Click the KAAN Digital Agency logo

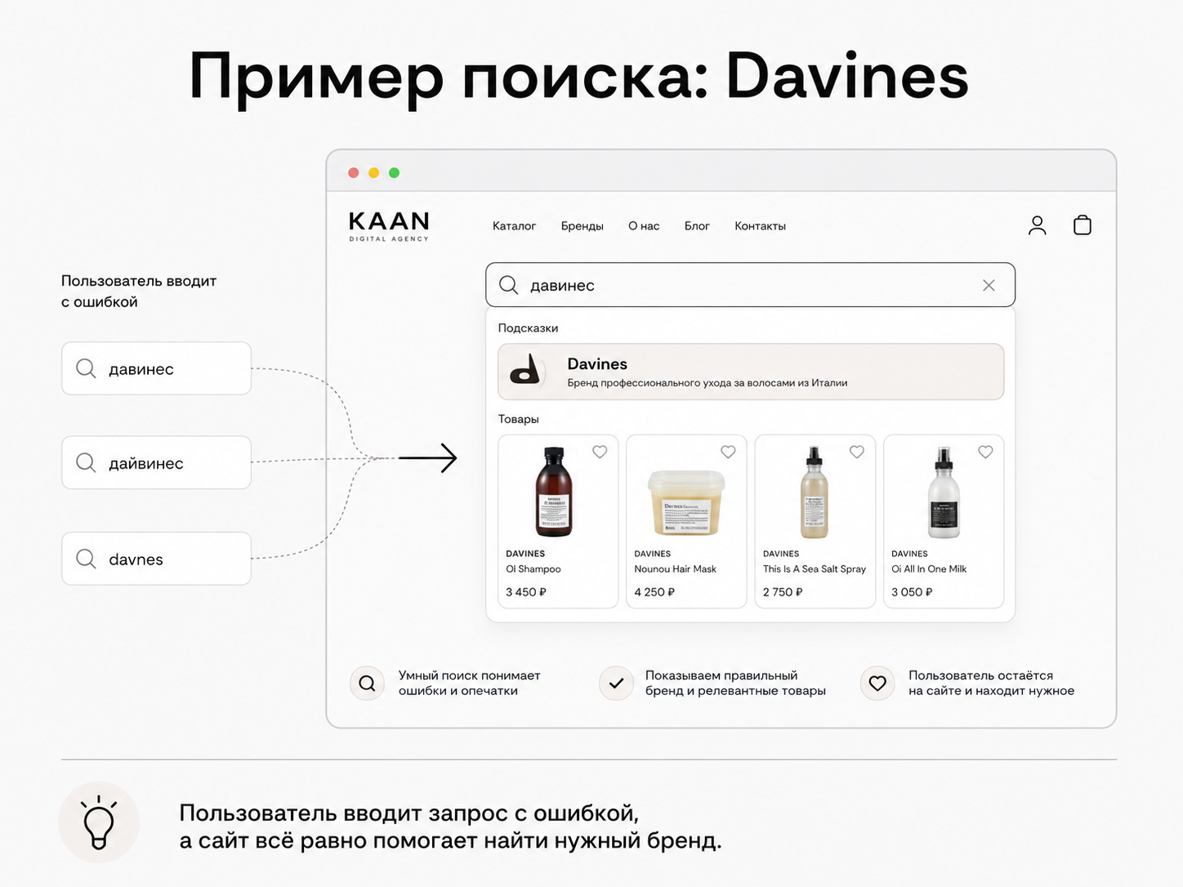389,226
